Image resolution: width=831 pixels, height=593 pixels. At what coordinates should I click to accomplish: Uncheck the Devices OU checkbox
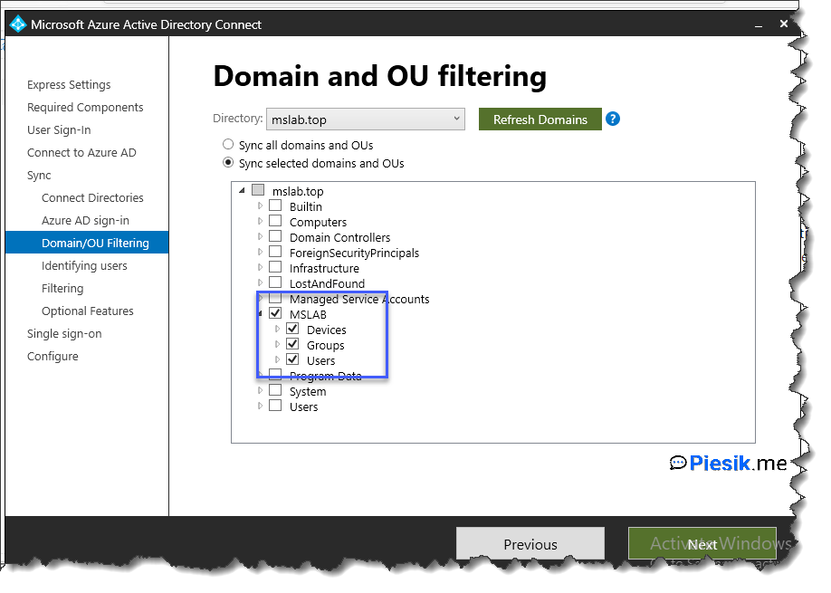292,330
